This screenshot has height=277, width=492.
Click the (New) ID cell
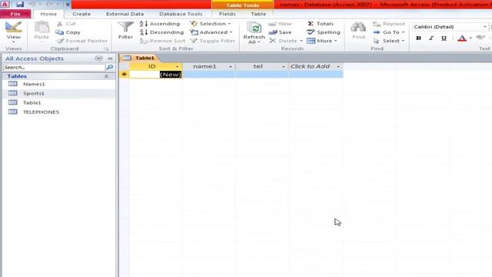(x=156, y=75)
